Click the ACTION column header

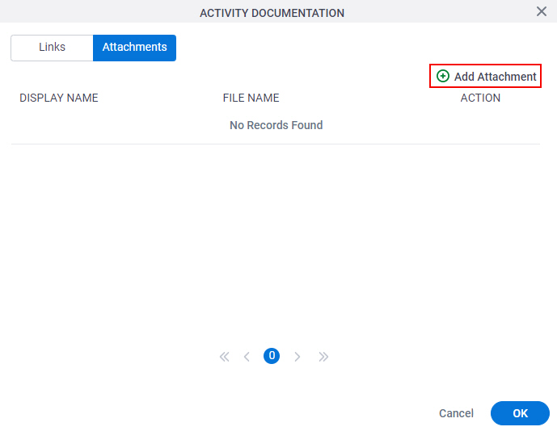pos(480,98)
